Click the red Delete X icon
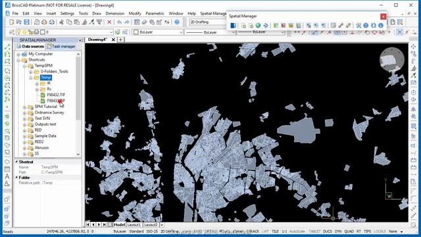421x237 pixels. pos(109,22)
